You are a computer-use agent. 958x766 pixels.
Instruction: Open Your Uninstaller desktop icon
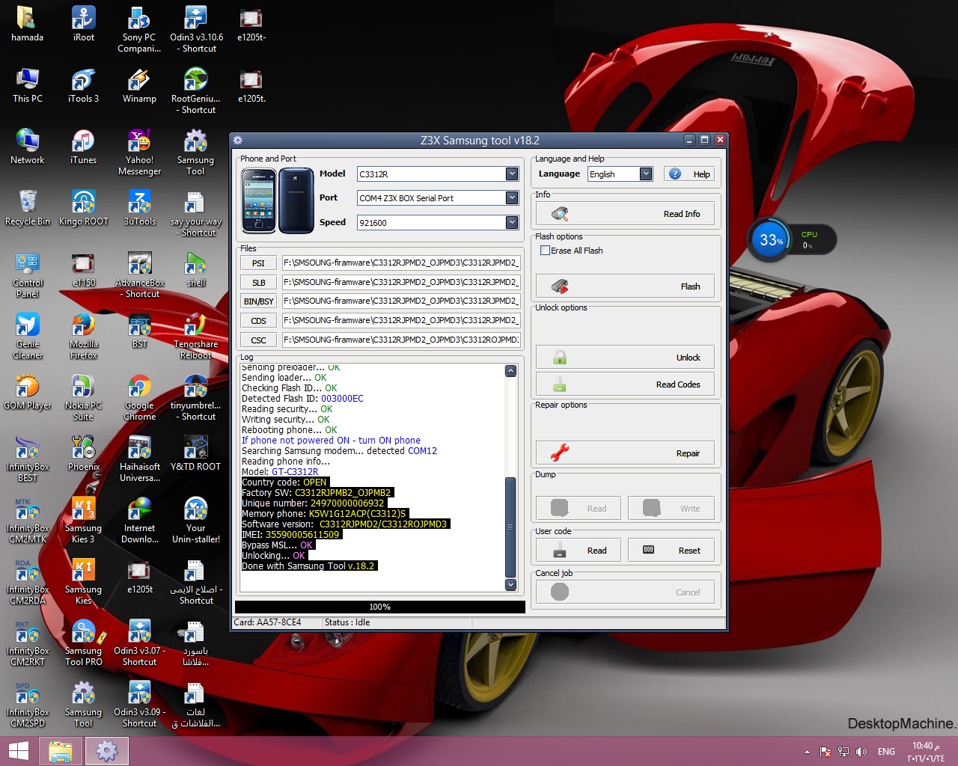click(x=196, y=520)
